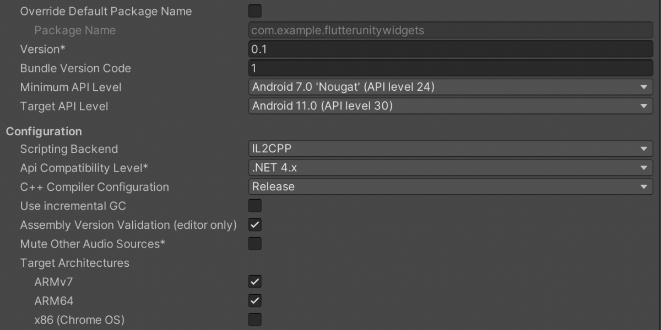661x330 pixels.
Task: Expand the Api Compatibility Level dropdown
Action: [x=450, y=168]
